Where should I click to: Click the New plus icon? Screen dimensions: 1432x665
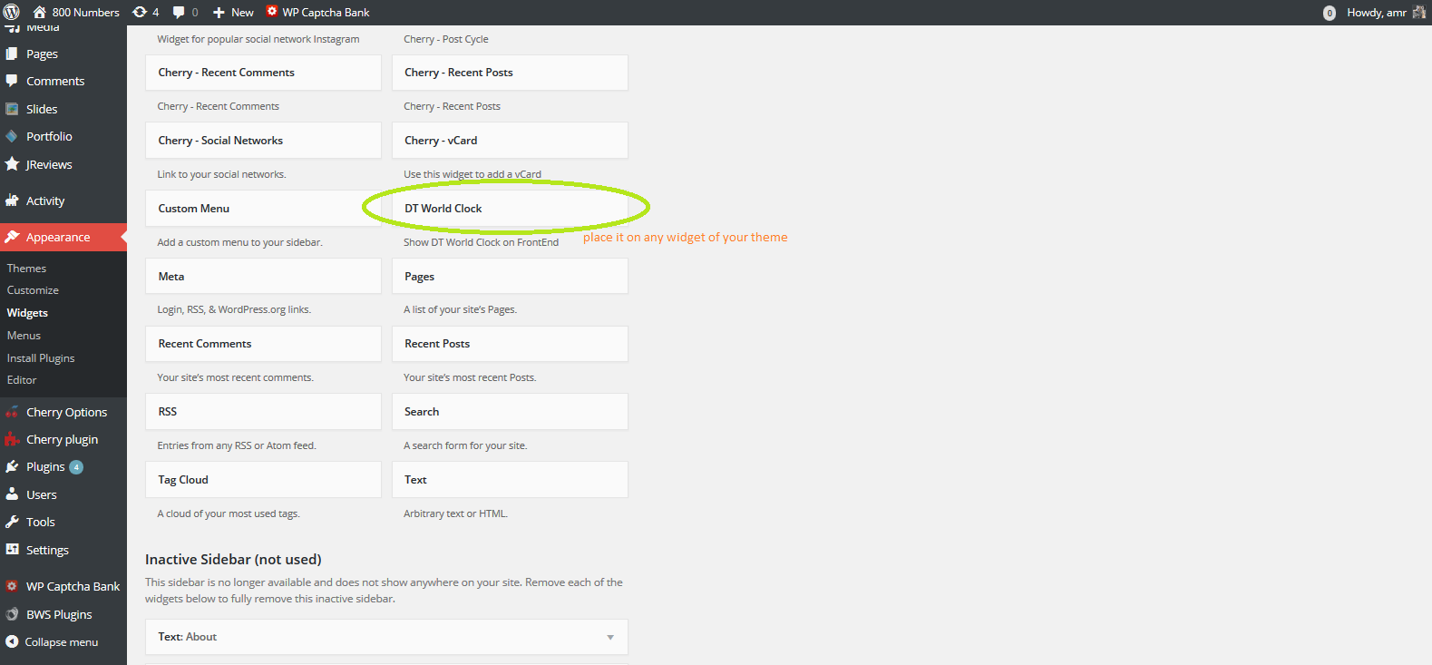pos(219,13)
